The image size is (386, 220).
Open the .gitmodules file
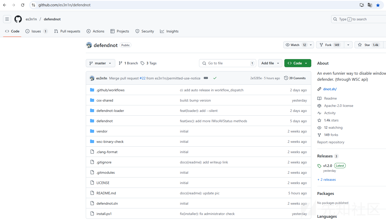(x=106, y=172)
